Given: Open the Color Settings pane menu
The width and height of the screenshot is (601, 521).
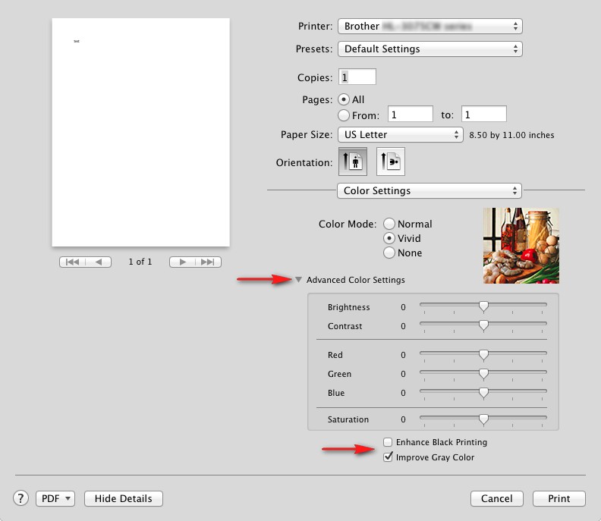Looking at the screenshot, I should point(430,190).
